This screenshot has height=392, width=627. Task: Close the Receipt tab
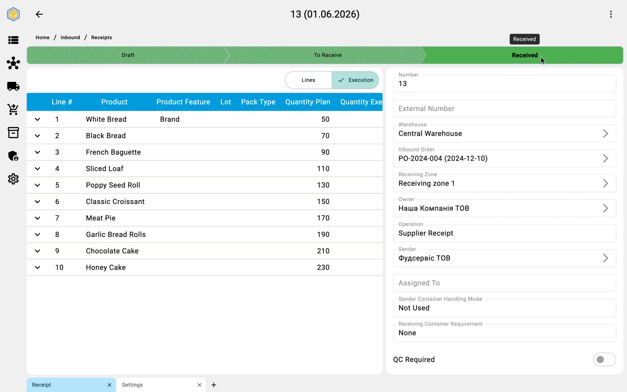[x=109, y=385]
